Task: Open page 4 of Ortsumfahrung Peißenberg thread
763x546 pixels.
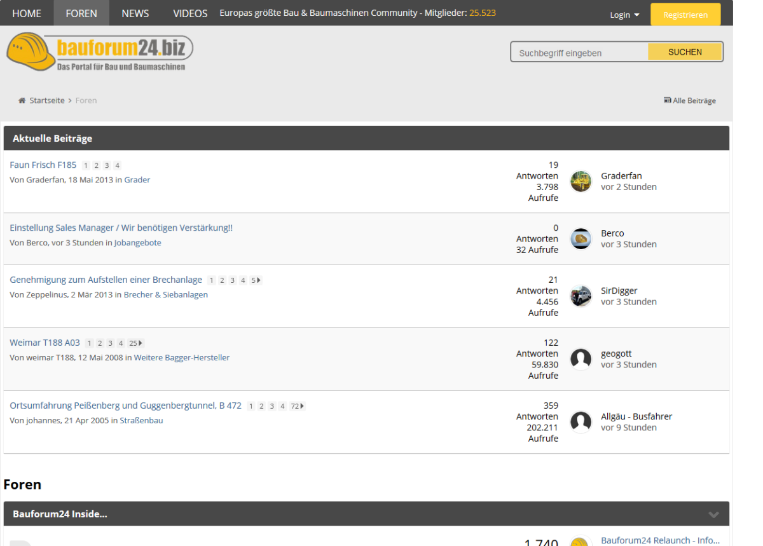Action: point(282,406)
